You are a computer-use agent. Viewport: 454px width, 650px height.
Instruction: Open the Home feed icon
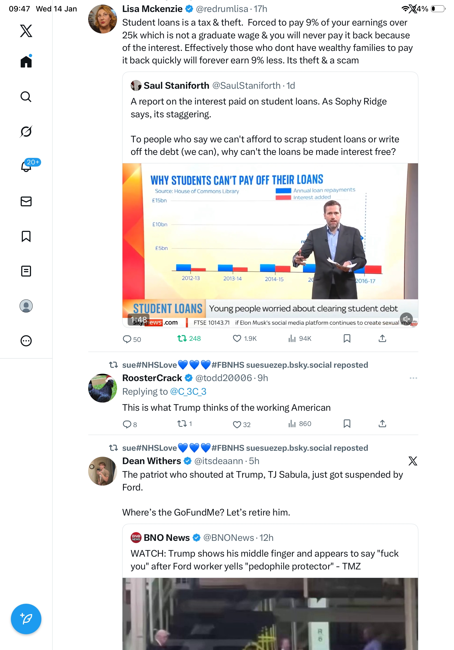coord(26,61)
